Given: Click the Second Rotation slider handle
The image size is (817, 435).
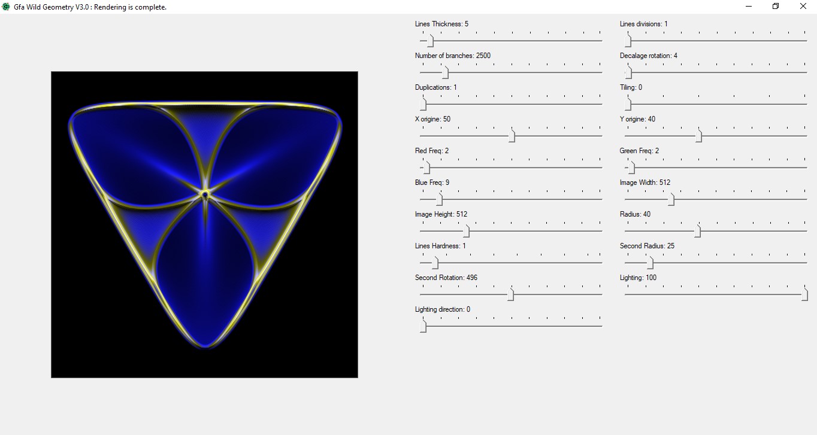Looking at the screenshot, I should point(511,294).
